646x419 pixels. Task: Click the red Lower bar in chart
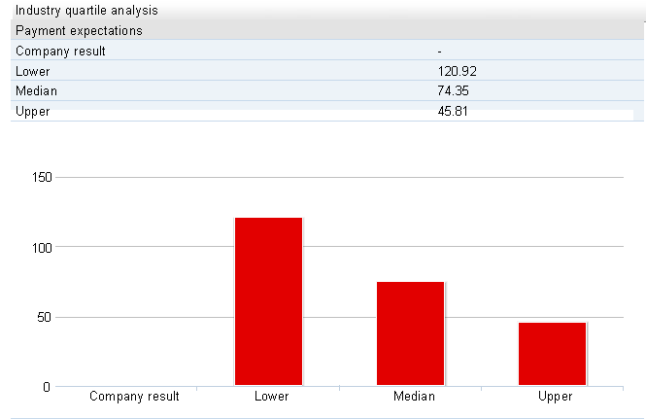pos(268,301)
